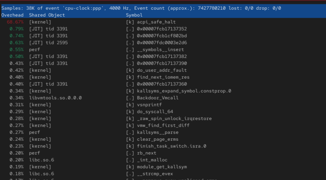Select the 68.67% overhead value
The width and height of the screenshot is (326, 180).
15,22
